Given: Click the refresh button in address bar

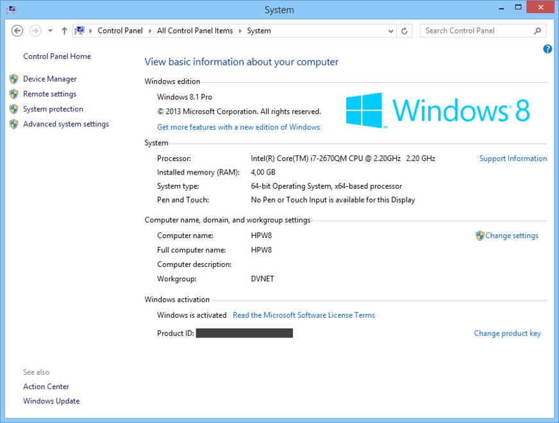Looking at the screenshot, I should [x=405, y=31].
